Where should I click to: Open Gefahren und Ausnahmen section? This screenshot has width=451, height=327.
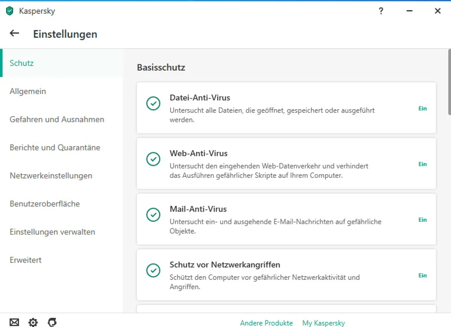click(x=62, y=119)
